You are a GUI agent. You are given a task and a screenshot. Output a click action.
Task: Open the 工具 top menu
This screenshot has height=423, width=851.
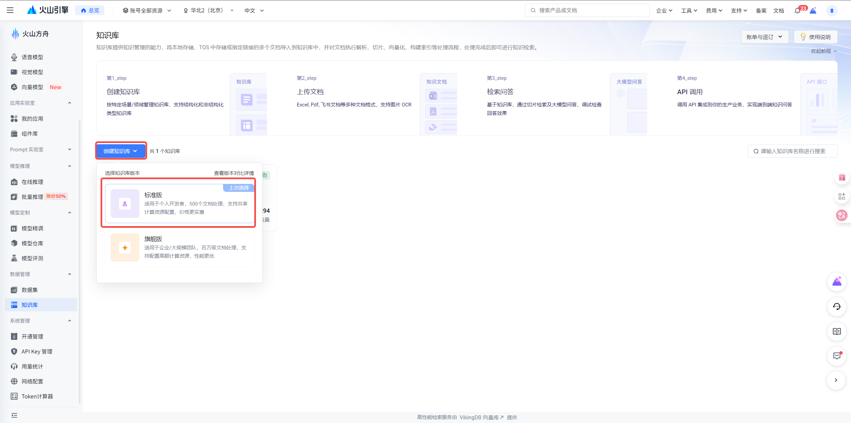689,11
